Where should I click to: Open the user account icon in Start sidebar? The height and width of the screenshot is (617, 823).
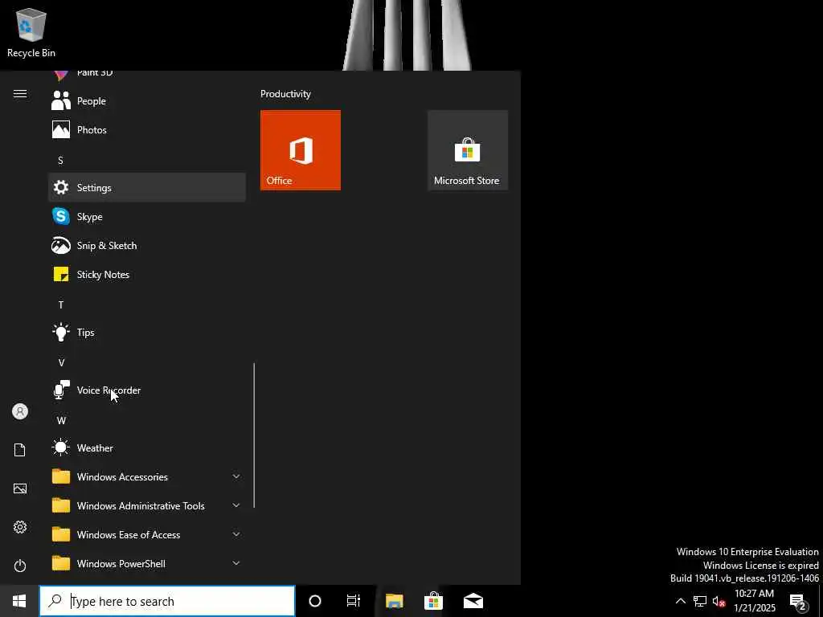20,411
